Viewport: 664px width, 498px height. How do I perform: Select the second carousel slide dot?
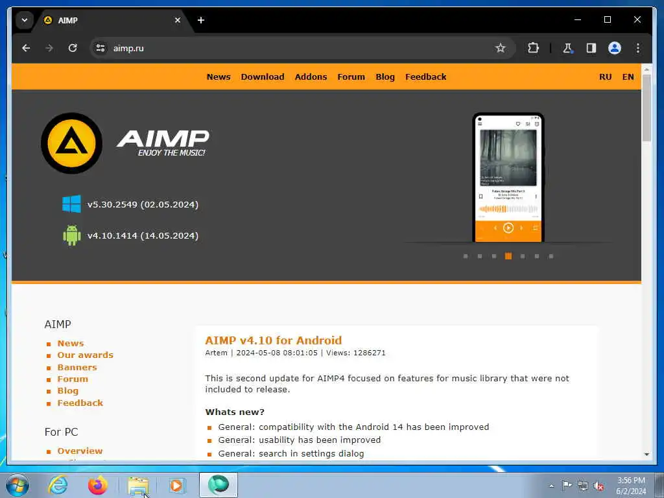pos(479,256)
